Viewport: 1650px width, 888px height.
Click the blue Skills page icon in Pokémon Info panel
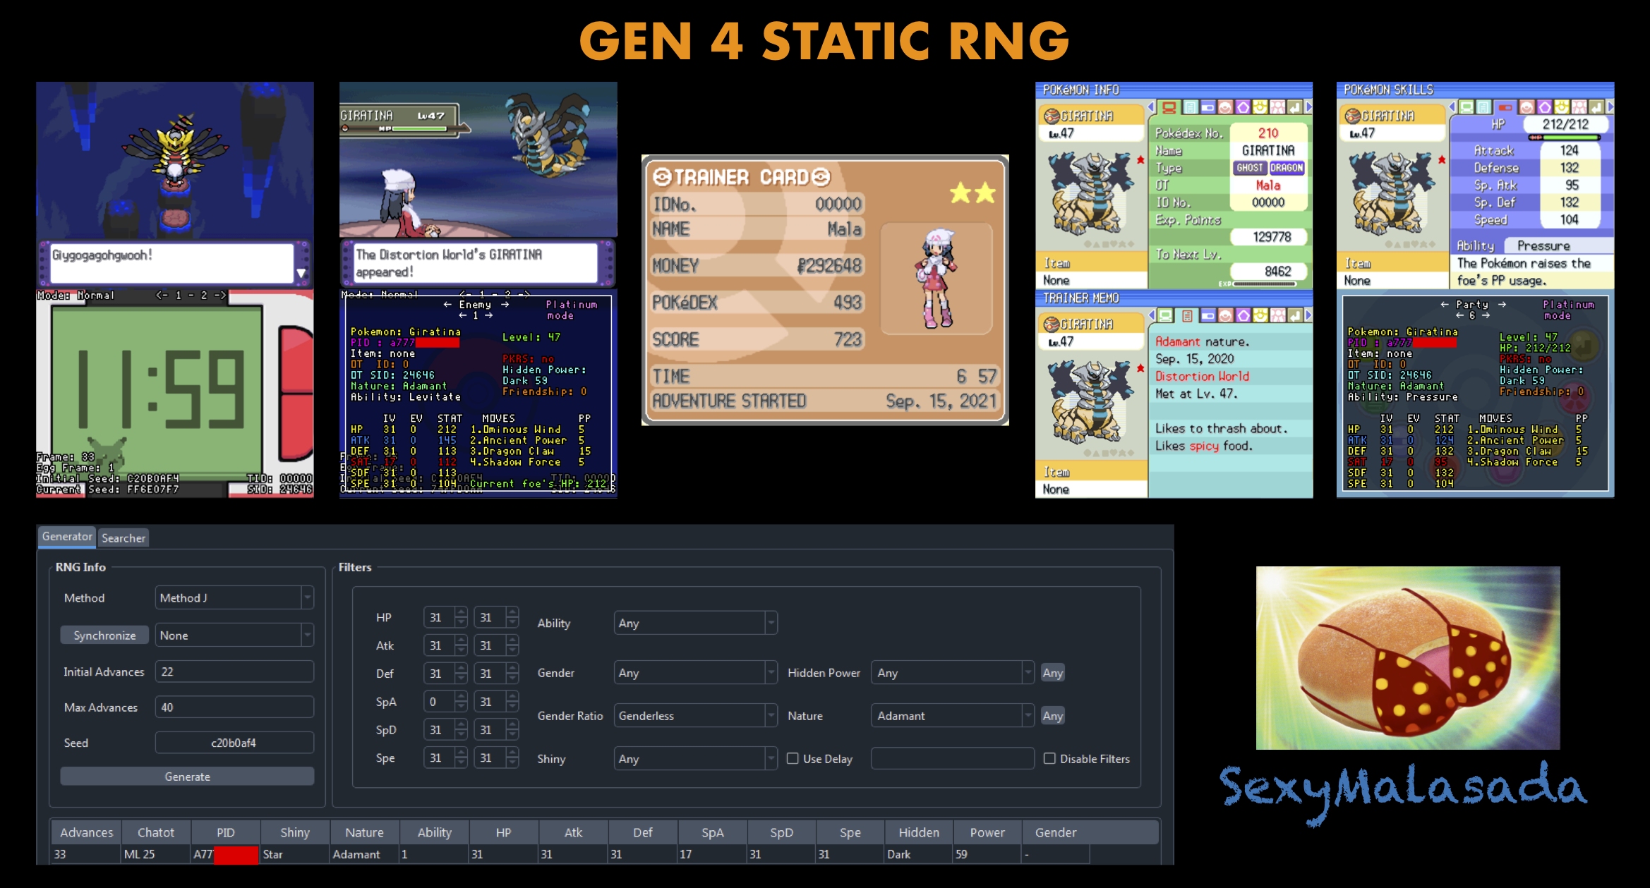click(1208, 107)
